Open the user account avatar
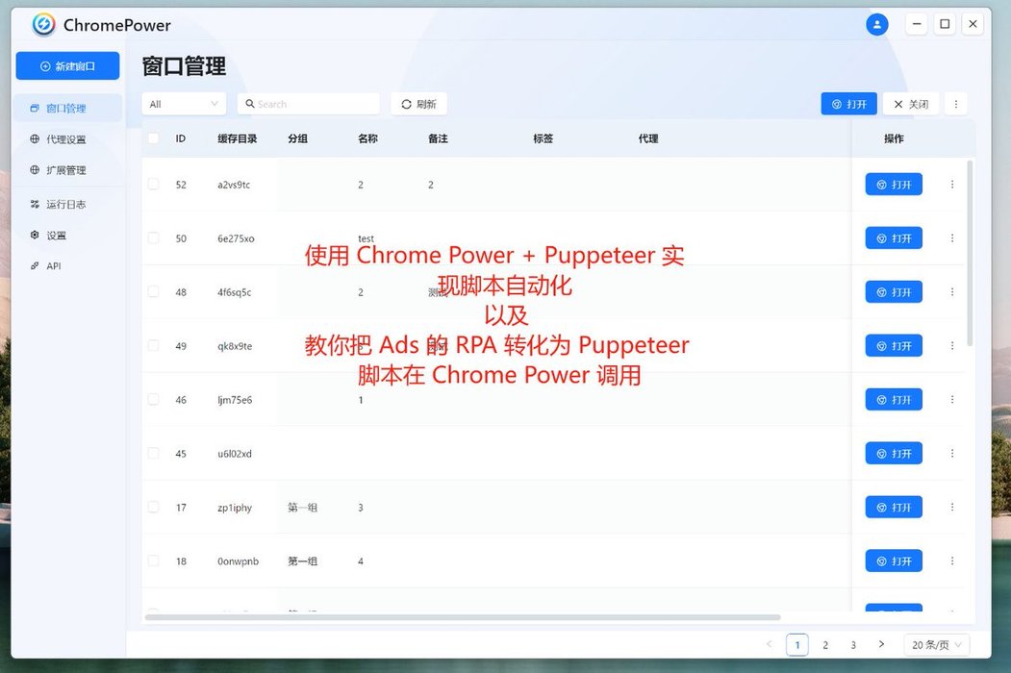The image size is (1011, 673). [x=877, y=24]
